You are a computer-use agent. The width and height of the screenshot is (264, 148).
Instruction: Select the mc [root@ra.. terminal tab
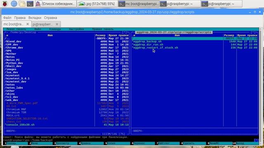[14, 24]
